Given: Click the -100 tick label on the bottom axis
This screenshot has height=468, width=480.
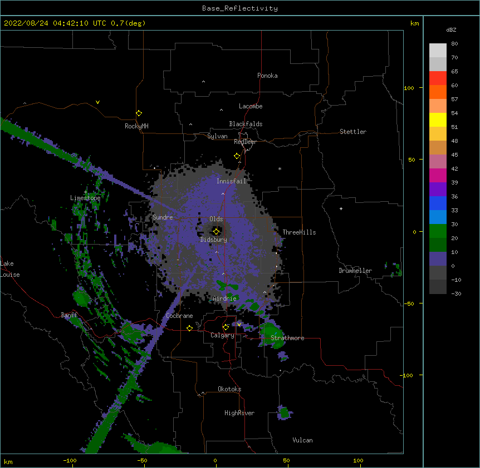Looking at the screenshot, I should coord(70,460).
